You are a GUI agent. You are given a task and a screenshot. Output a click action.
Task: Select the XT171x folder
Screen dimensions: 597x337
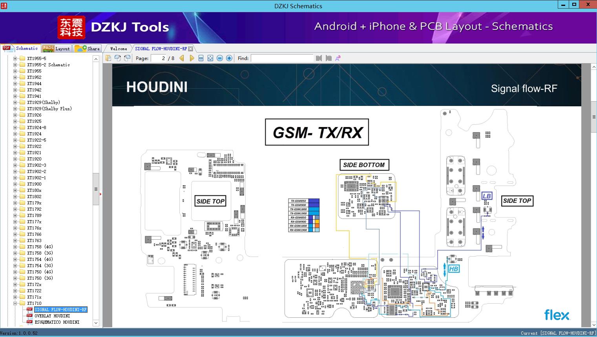pyautogui.click(x=34, y=297)
